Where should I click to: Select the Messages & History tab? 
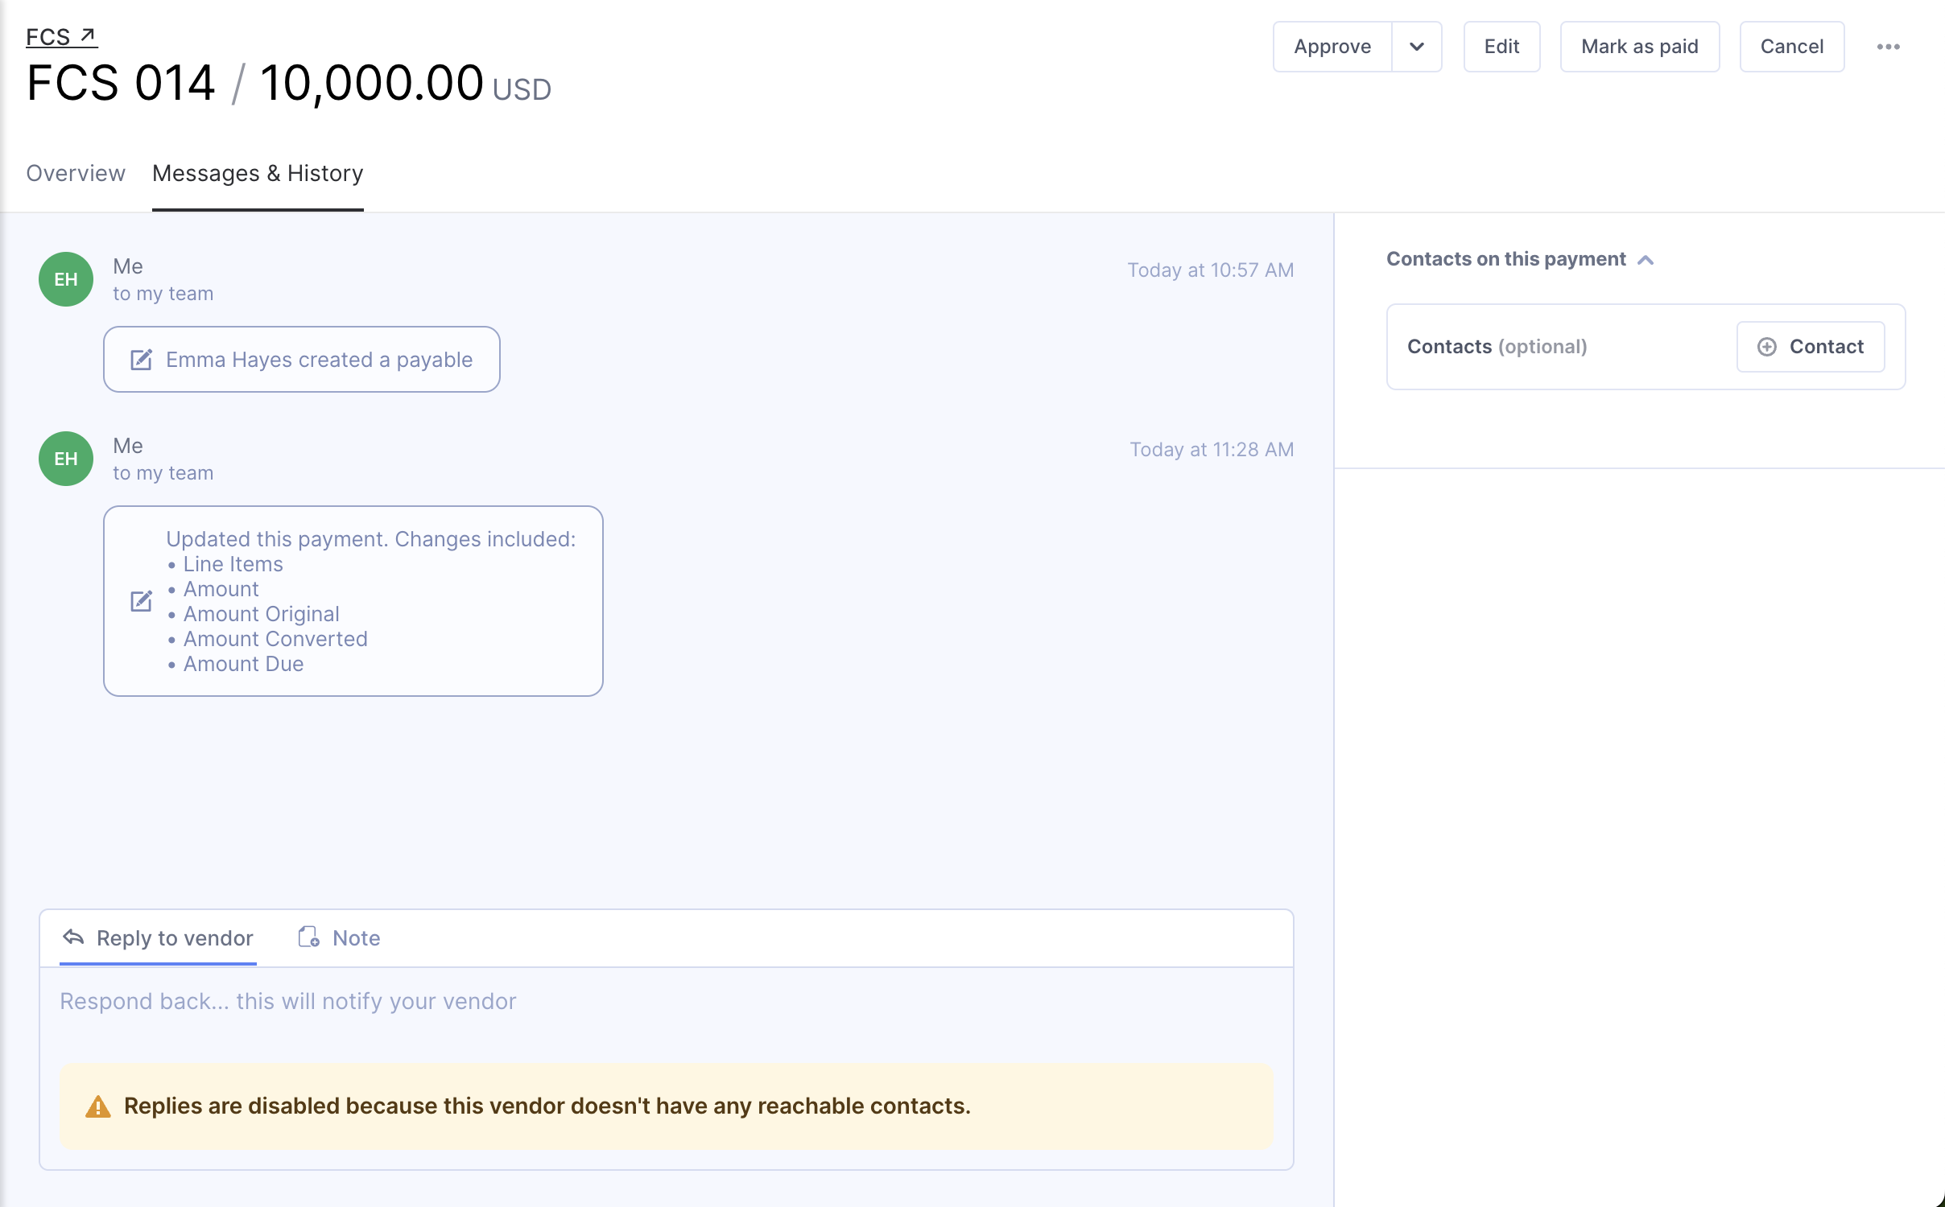258,173
